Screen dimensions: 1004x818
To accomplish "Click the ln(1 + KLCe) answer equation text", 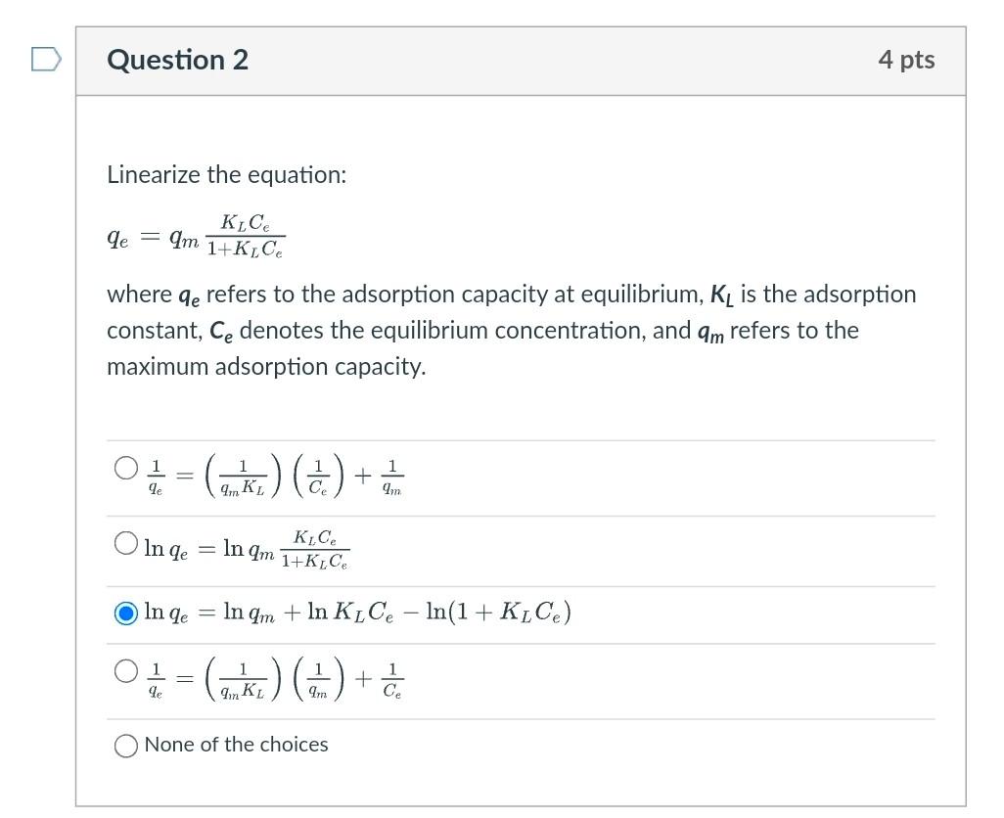I will click(358, 613).
